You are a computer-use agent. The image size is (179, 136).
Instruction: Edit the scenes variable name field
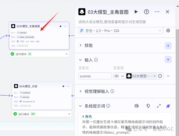click(x=95, y=76)
